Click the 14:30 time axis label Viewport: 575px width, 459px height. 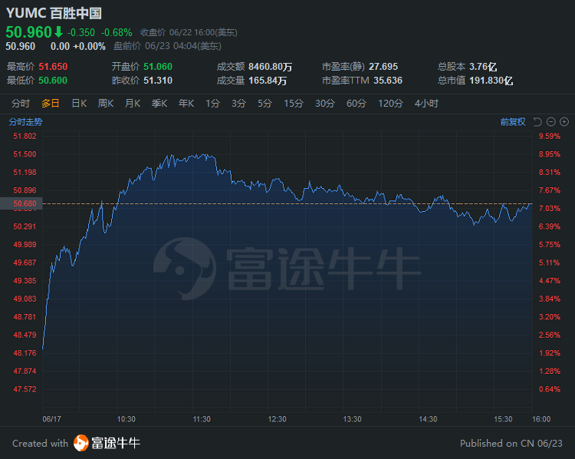click(428, 419)
